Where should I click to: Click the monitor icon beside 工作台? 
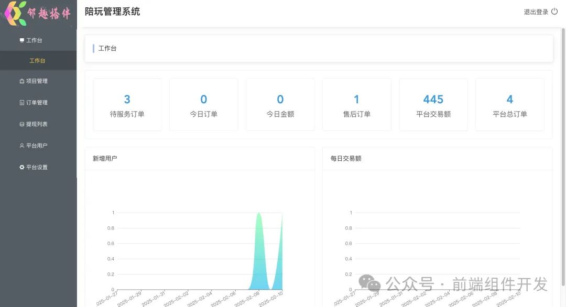click(21, 40)
